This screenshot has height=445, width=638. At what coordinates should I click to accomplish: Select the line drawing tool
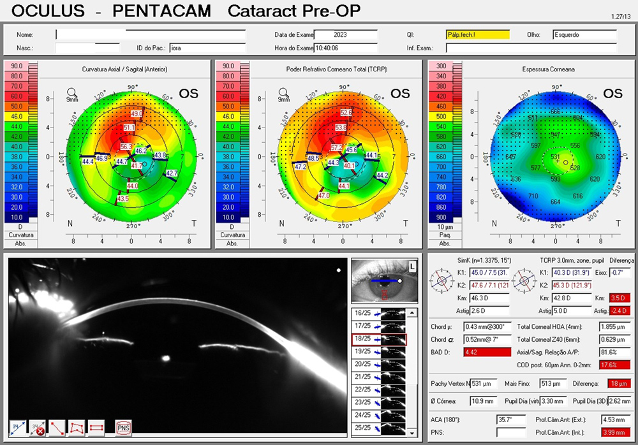point(56,428)
